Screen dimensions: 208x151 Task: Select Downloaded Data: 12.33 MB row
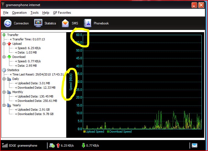point(37,88)
